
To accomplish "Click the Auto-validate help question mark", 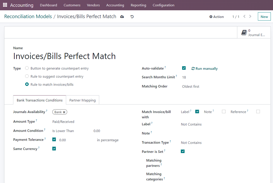I will click(165, 67).
